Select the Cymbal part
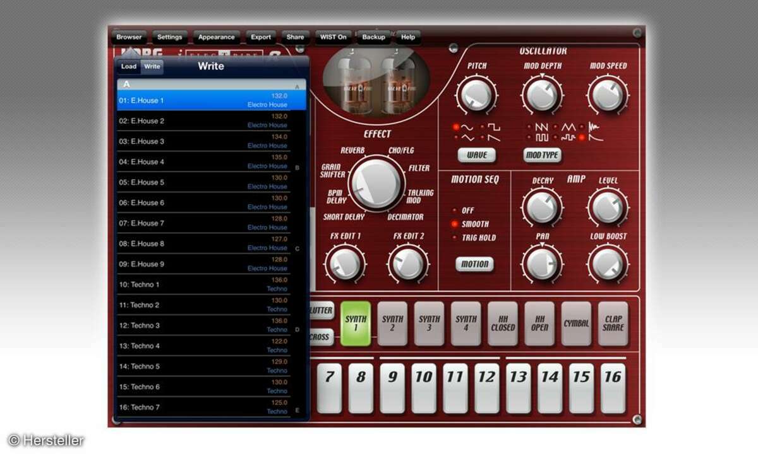The width and height of the screenshot is (758, 454). pyautogui.click(x=576, y=323)
